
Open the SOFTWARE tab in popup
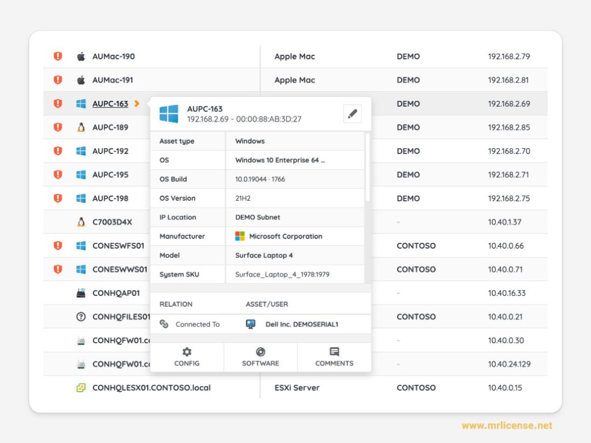260,357
